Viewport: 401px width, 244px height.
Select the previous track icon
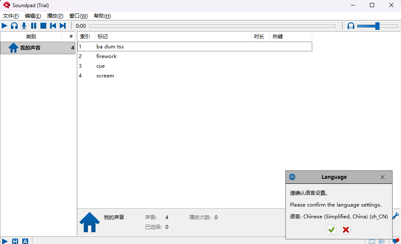pyautogui.click(x=53, y=26)
